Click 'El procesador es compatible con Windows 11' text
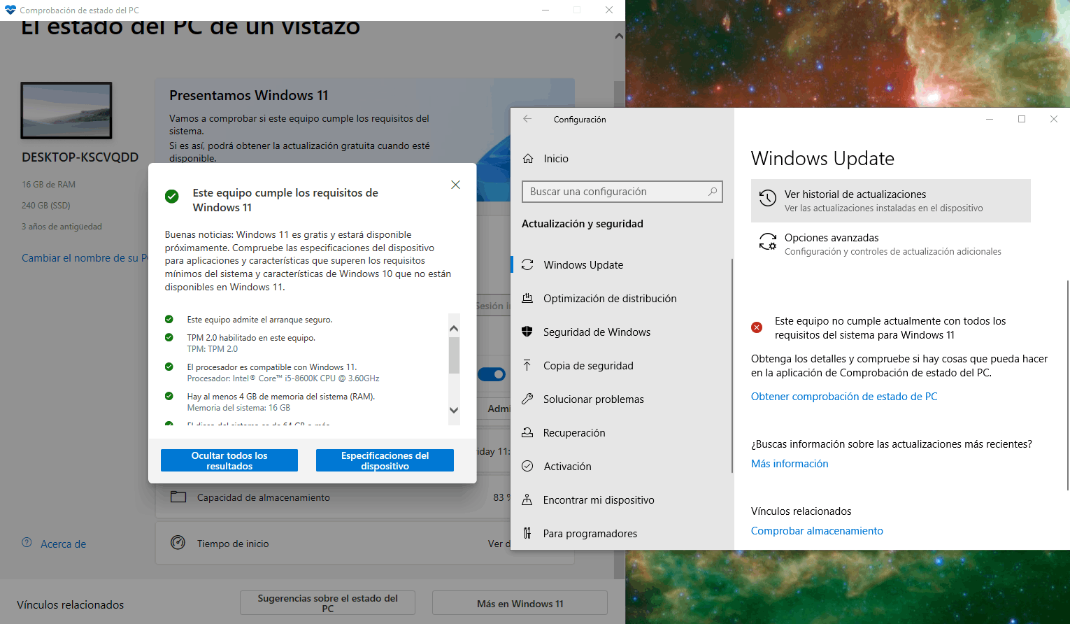 pos(272,367)
